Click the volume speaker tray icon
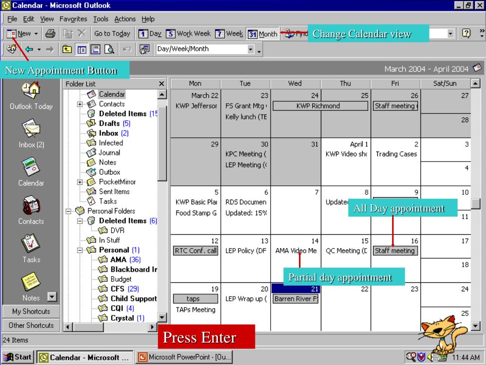486x365 pixels. (430, 357)
